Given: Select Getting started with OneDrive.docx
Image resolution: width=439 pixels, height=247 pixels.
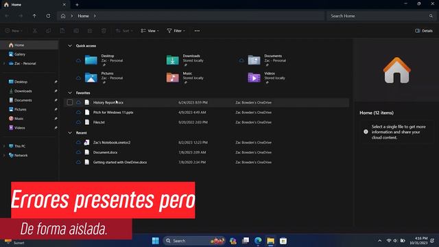Looking at the screenshot, I should (x=207, y=162).
